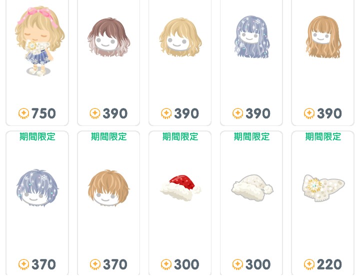
Task: Select the blonde avatar with pink bow
Action: pos(39,41)
